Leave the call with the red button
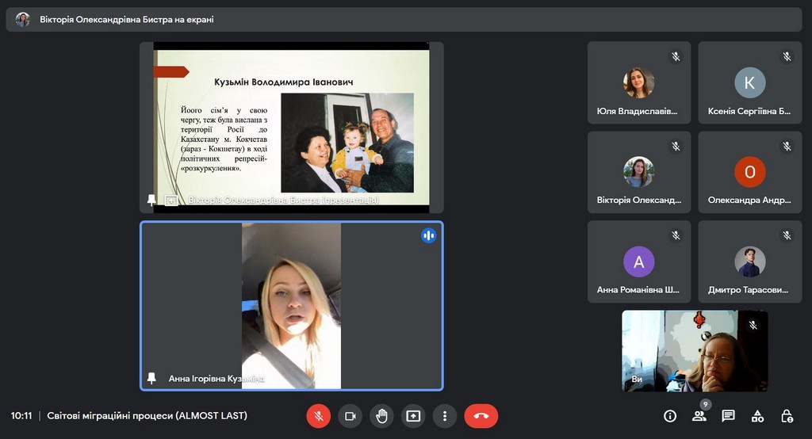This screenshot has width=812, height=439. click(x=481, y=416)
